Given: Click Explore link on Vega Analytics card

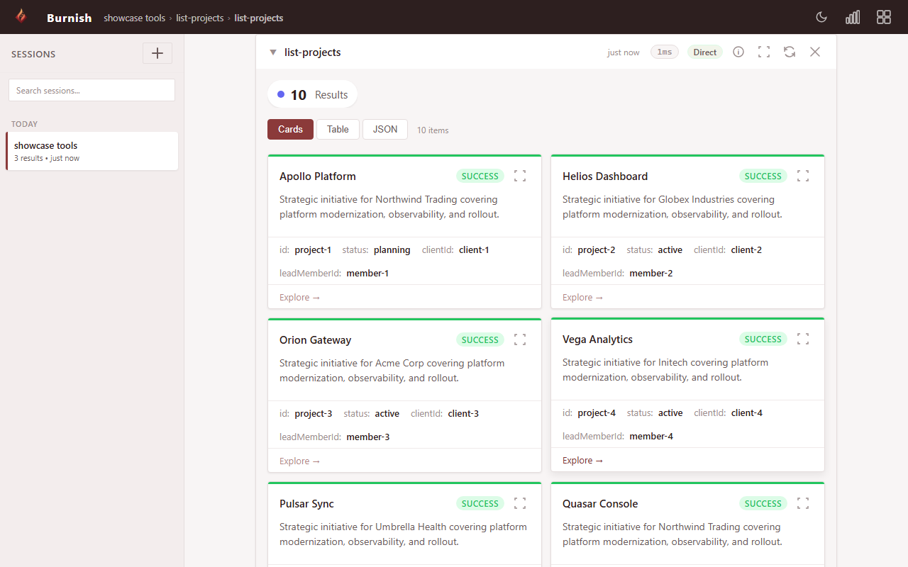Looking at the screenshot, I should 583,460.
